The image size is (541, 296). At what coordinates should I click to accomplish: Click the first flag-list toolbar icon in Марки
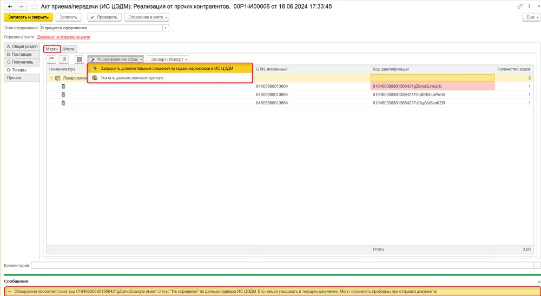pos(52,60)
